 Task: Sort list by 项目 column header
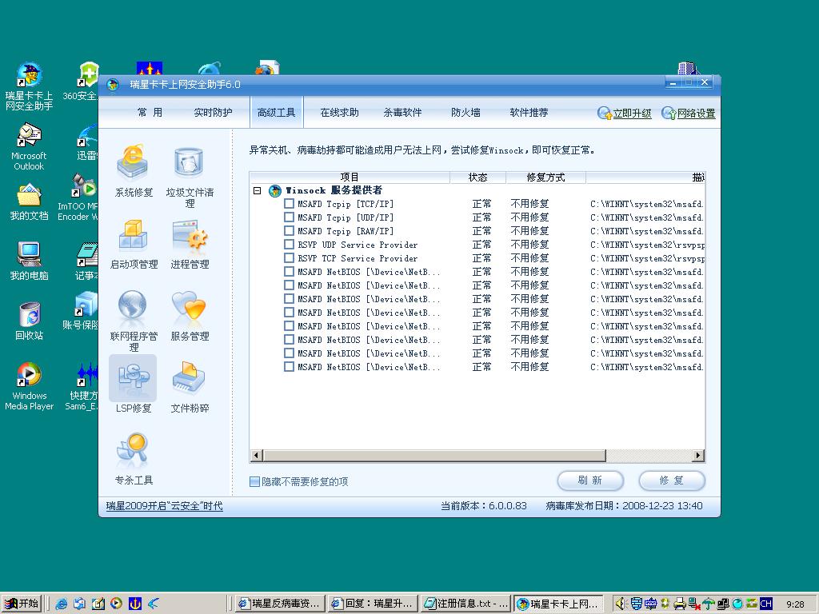tap(350, 177)
